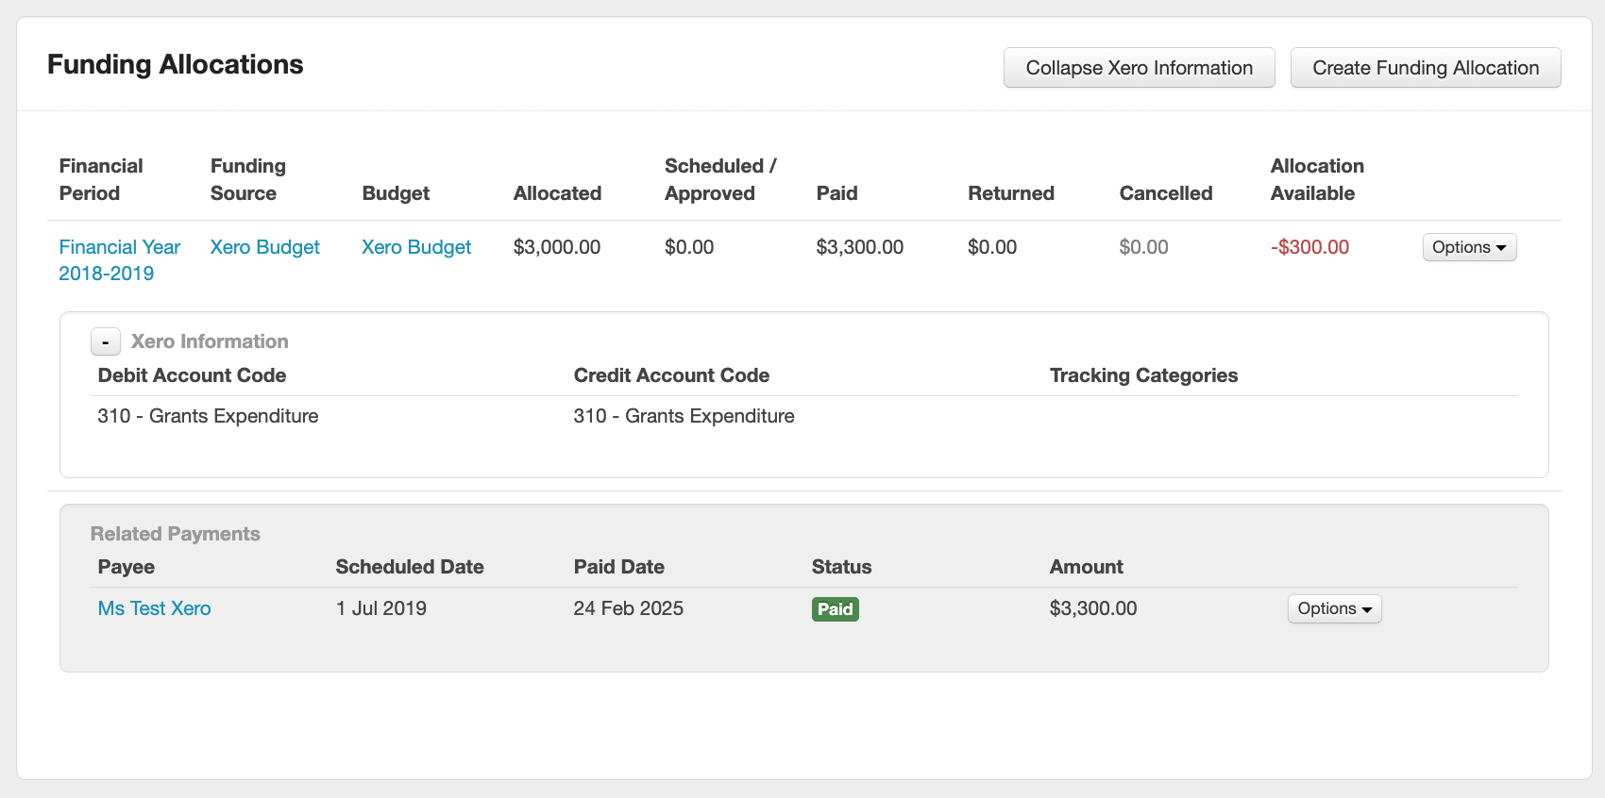Collapse Xero Information with the minus toggle
Image resolution: width=1605 pixels, height=798 pixels.
point(105,341)
